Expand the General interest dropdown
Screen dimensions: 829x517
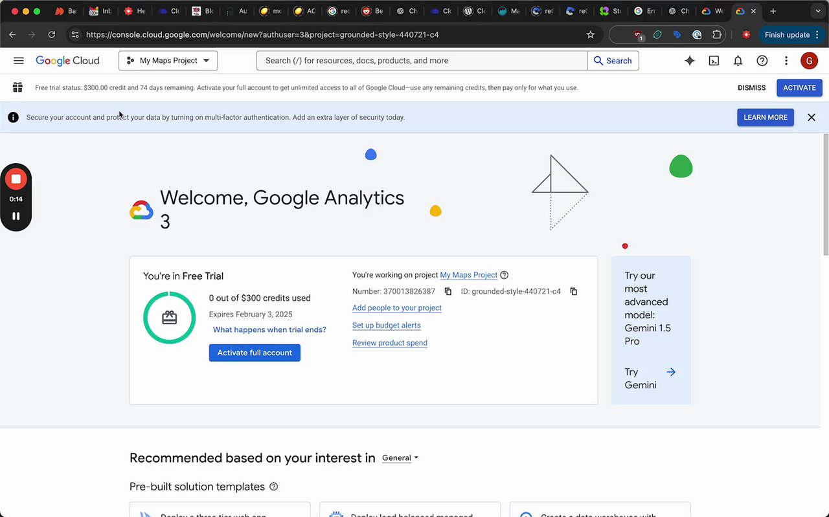click(400, 458)
